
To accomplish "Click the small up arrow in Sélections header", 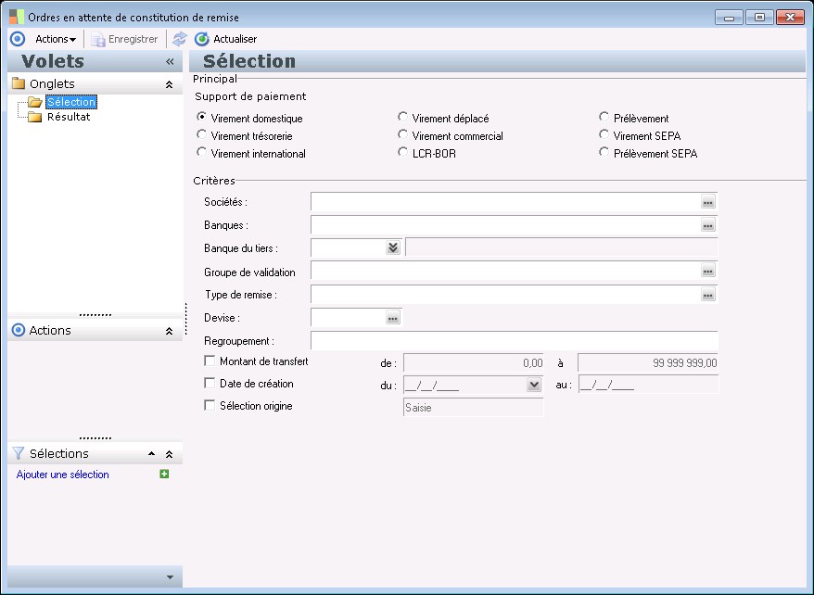I will tap(152, 453).
